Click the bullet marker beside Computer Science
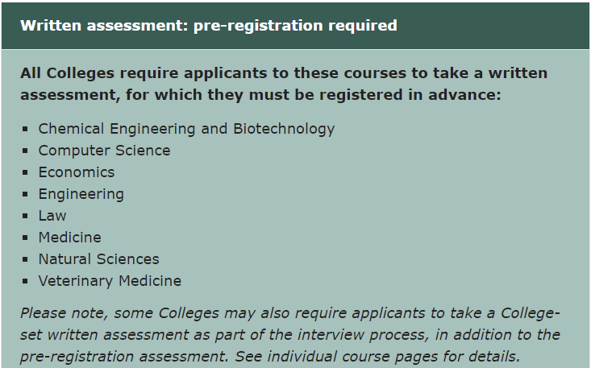The image size is (591, 368). tap(26, 151)
